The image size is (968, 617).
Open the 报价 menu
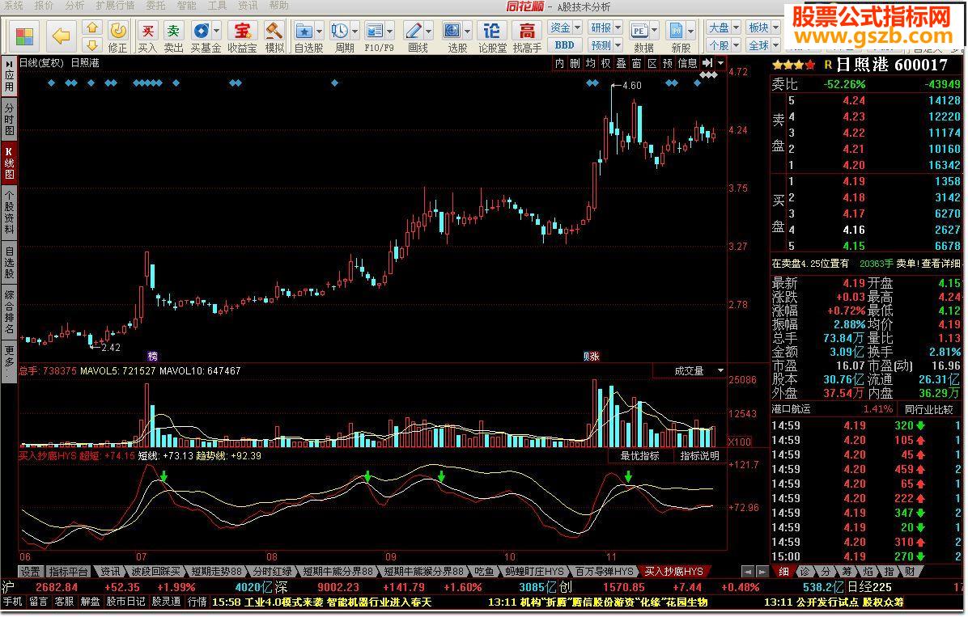click(44, 6)
